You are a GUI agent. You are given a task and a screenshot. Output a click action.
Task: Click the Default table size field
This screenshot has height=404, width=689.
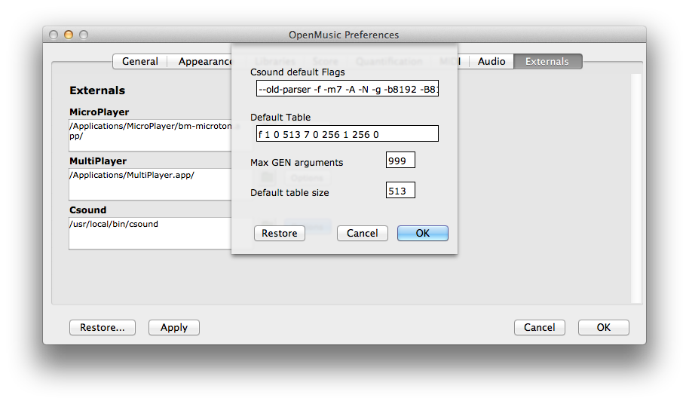tap(400, 191)
